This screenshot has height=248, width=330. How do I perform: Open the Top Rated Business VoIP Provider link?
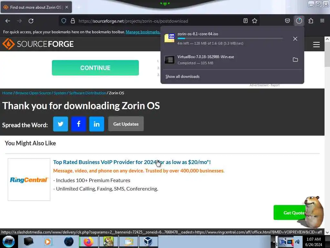132,162
